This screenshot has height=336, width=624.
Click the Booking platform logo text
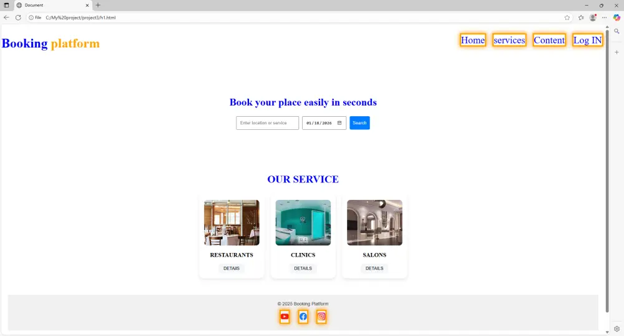(51, 43)
